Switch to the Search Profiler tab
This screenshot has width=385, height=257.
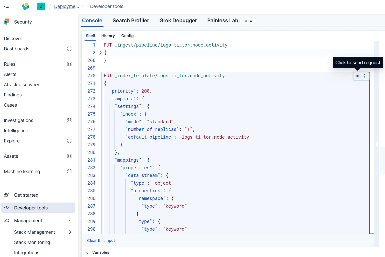pyautogui.click(x=131, y=20)
